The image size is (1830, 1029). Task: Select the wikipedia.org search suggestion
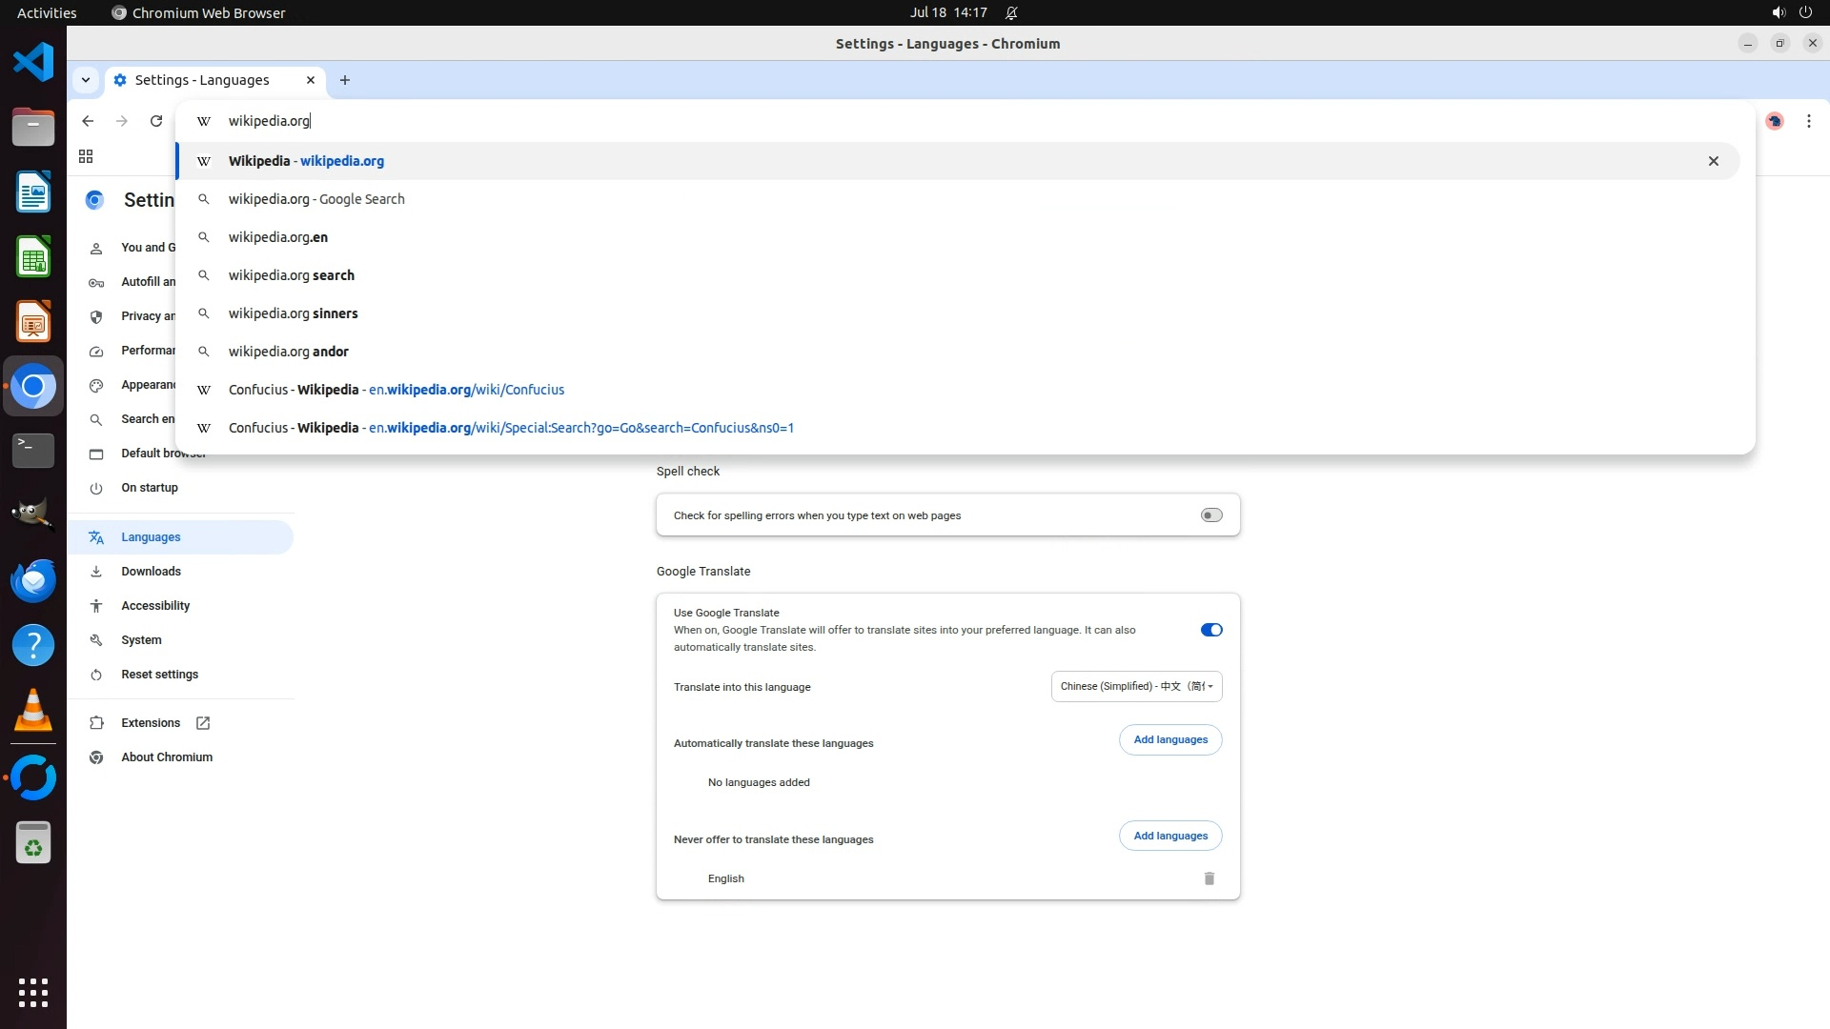pyautogui.click(x=292, y=275)
